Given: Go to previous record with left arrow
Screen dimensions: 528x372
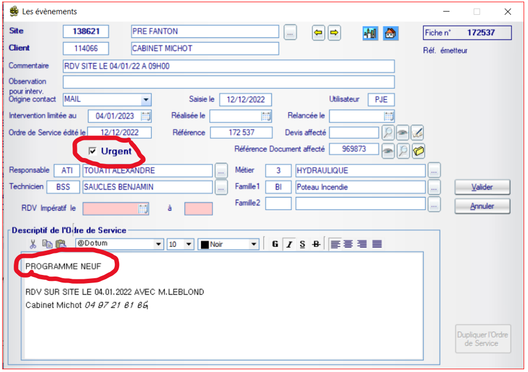Looking at the screenshot, I should pos(318,33).
